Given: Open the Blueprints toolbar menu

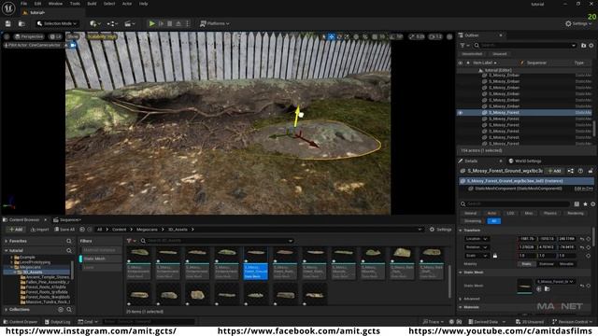Looking at the screenshot, I should point(112,23).
